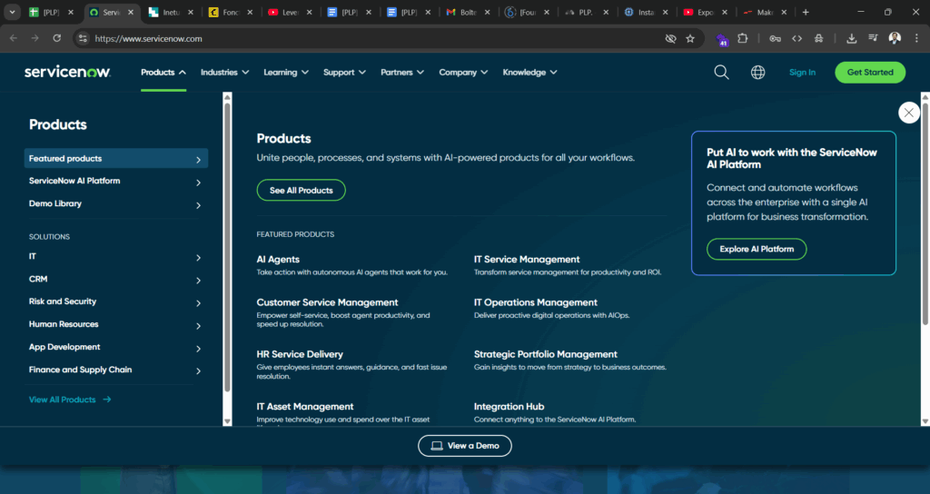Screen dimensions: 930x494
Task: Click the code brackets extension icon
Action: pos(797,38)
